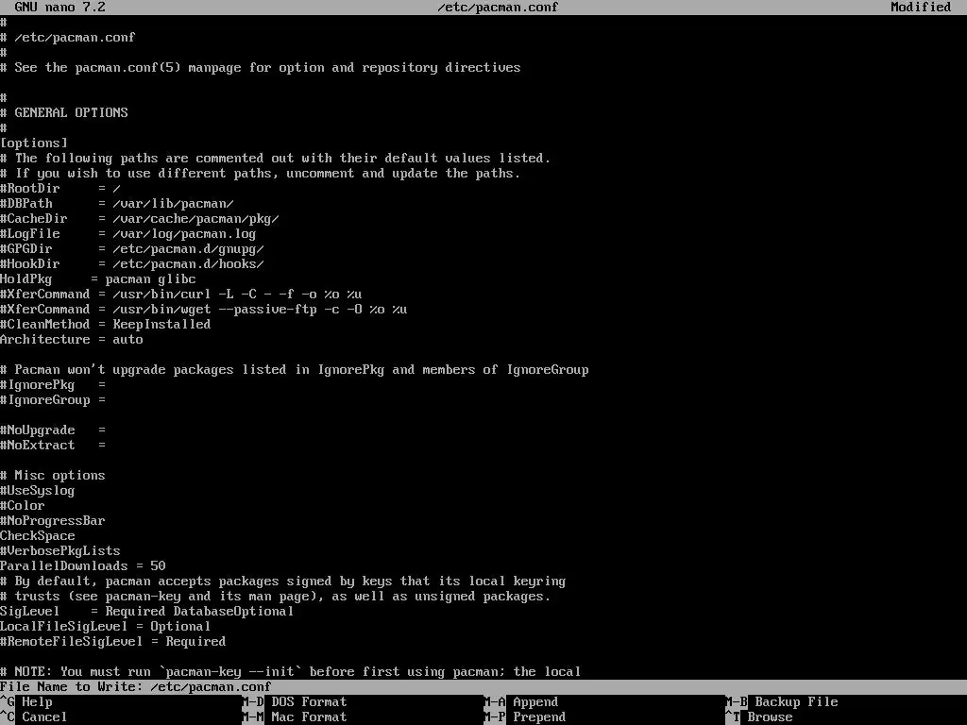
Task: Click the "Pacman won't upgrade packages" comment line
Action: pyautogui.click(x=295, y=370)
